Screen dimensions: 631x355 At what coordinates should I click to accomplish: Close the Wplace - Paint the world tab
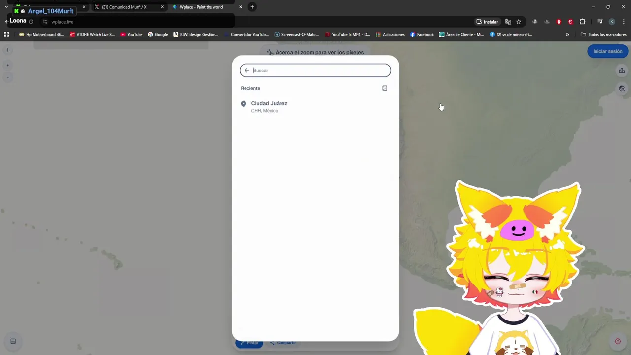[x=241, y=7]
